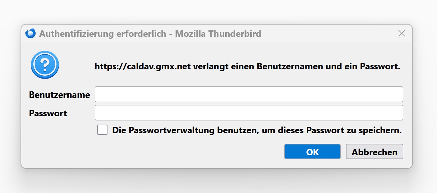
Task: Focus the Passwort text field
Action: click(x=249, y=113)
